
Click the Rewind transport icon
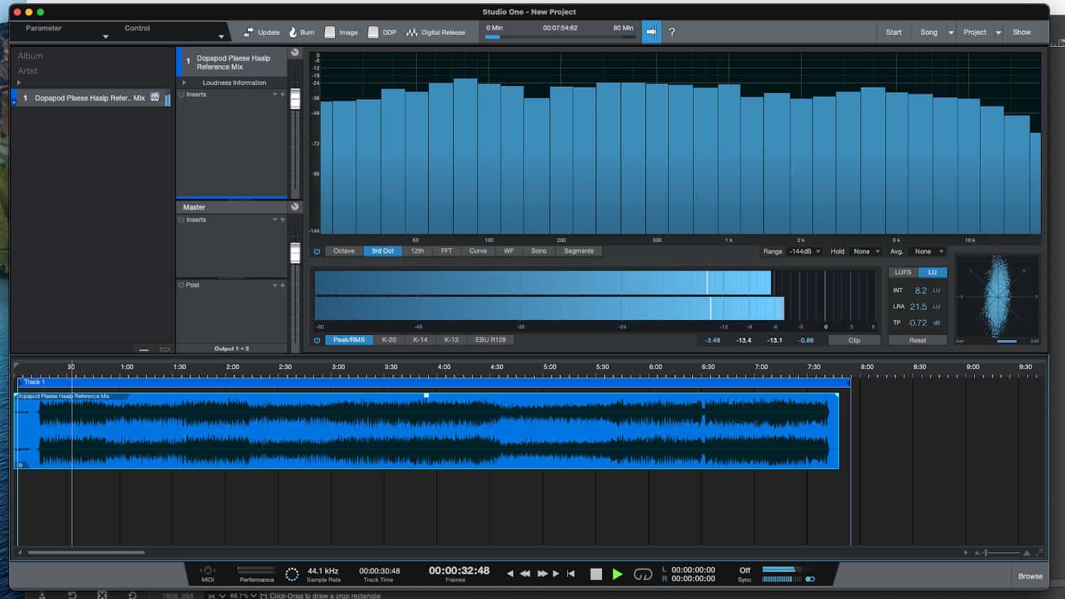tap(525, 573)
